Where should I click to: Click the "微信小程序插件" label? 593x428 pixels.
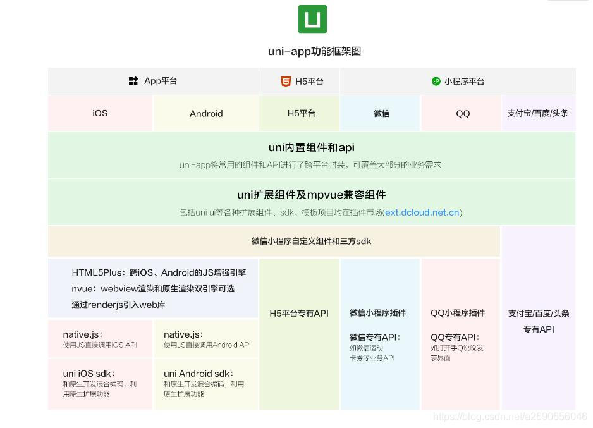(x=378, y=313)
